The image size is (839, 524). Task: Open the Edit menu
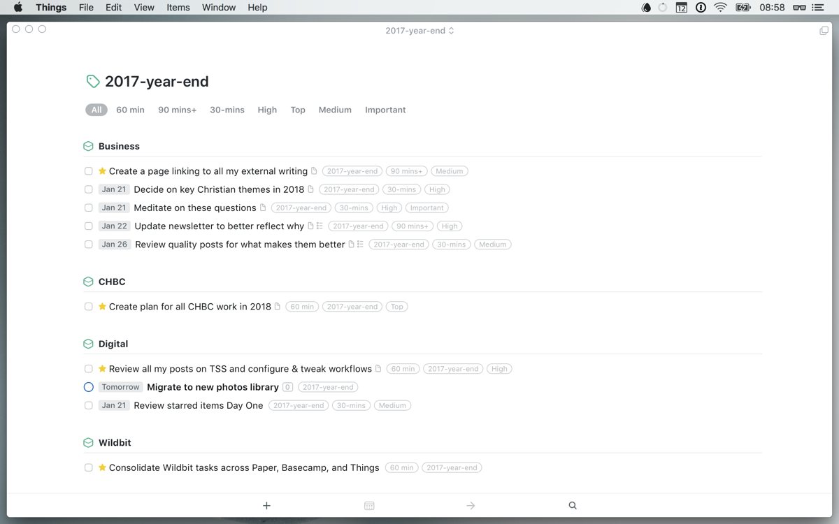click(113, 8)
